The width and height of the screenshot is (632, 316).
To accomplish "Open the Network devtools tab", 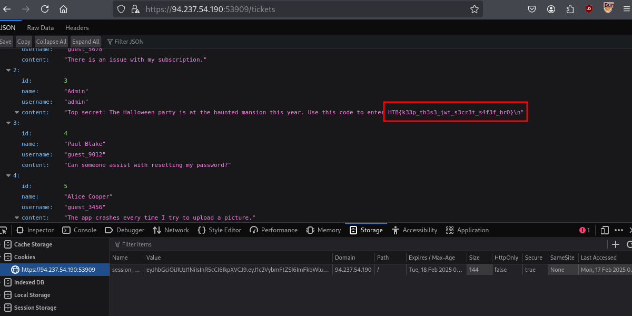I will (x=171, y=230).
